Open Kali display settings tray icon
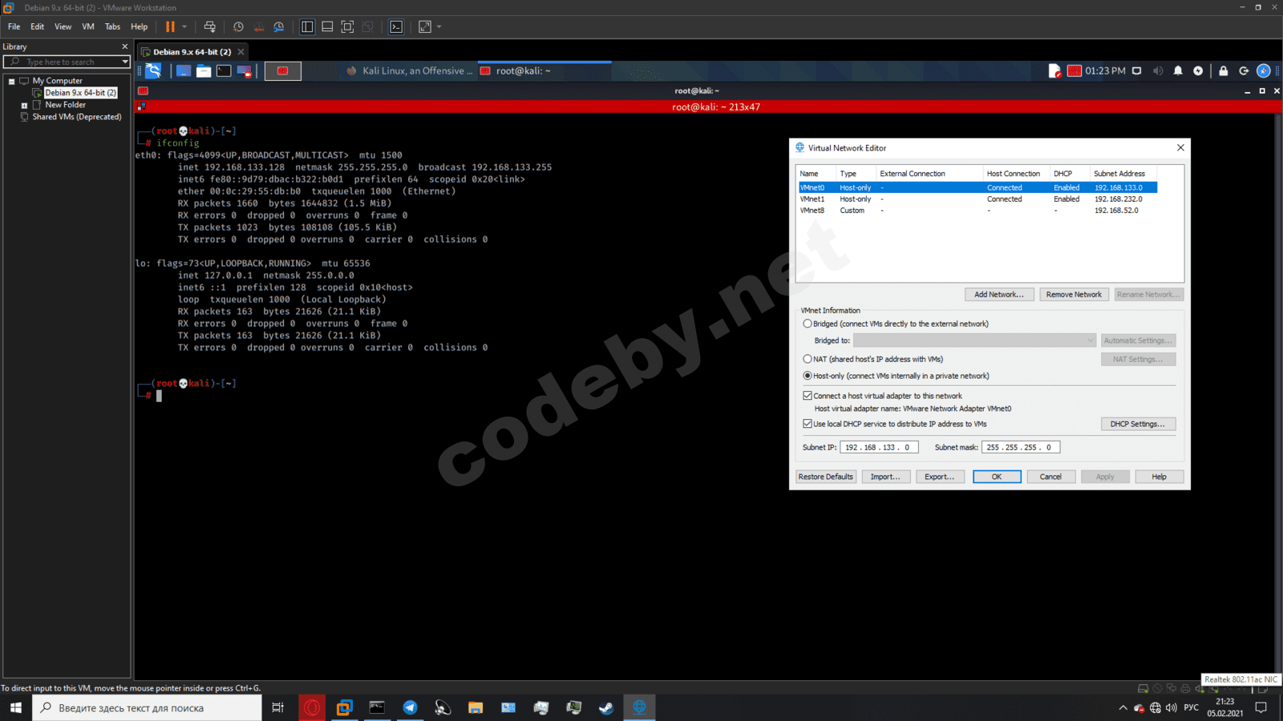 [1136, 70]
